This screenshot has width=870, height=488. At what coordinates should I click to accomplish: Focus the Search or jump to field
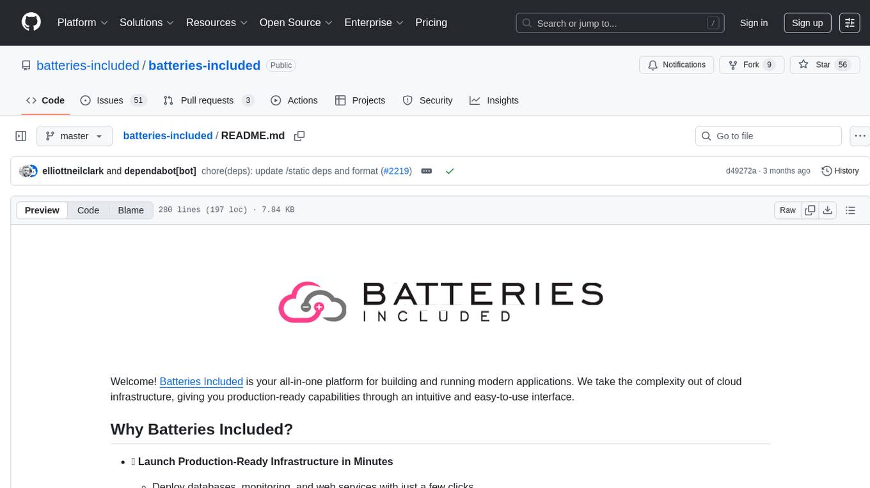click(620, 23)
